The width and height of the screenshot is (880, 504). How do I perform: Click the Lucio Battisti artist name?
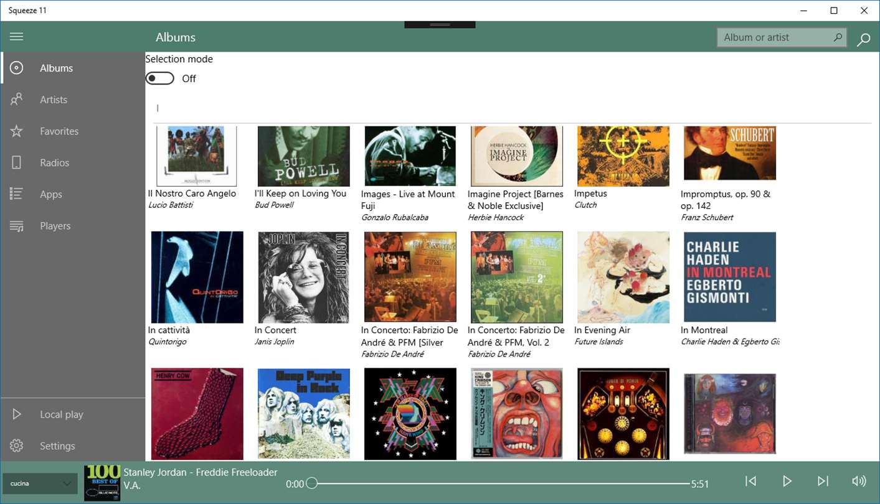171,205
